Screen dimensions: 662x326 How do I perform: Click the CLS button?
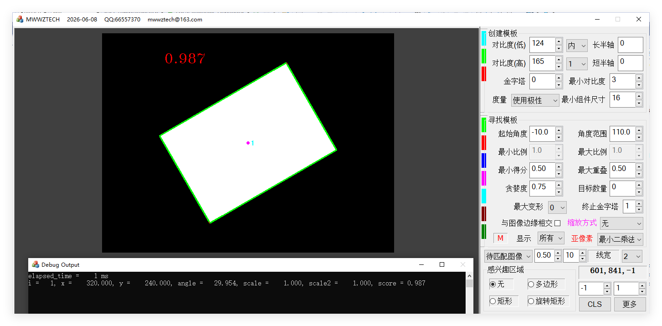pos(595,304)
